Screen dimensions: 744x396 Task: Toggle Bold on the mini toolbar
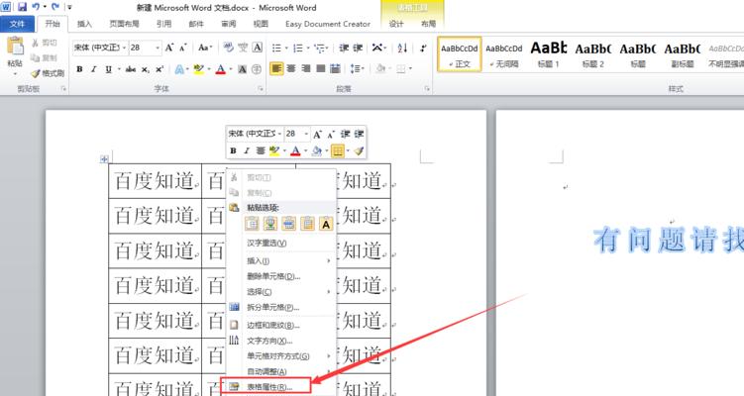233,150
